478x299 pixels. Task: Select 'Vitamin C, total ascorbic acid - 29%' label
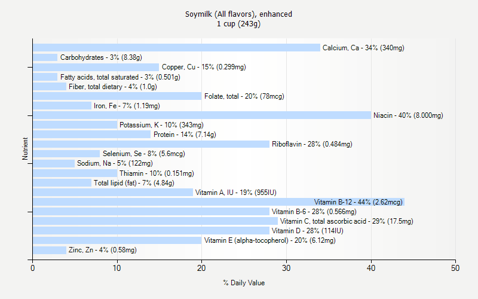click(x=347, y=221)
